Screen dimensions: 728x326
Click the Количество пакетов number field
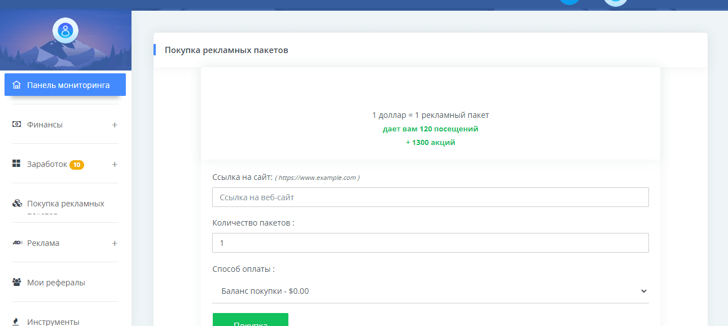point(430,243)
